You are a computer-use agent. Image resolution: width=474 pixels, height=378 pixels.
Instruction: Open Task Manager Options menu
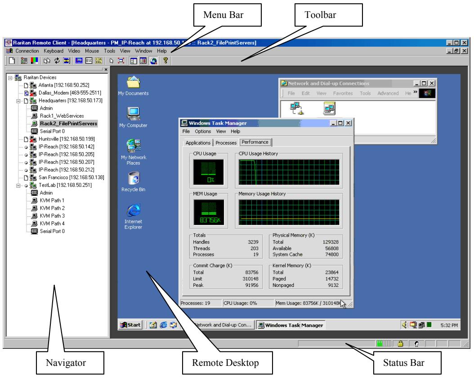(203, 131)
